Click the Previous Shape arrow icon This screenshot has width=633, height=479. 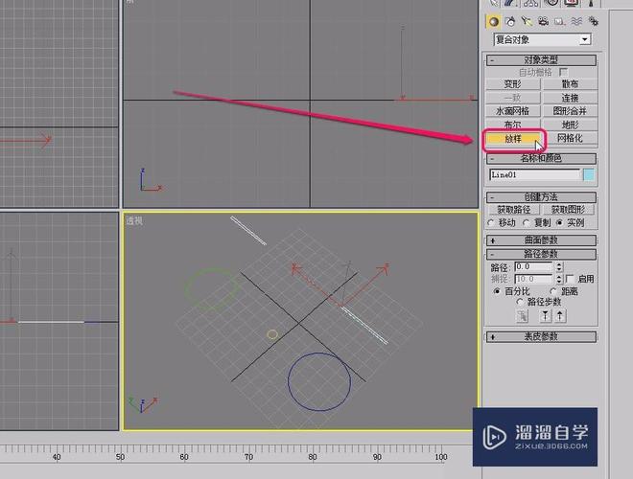coord(546,316)
